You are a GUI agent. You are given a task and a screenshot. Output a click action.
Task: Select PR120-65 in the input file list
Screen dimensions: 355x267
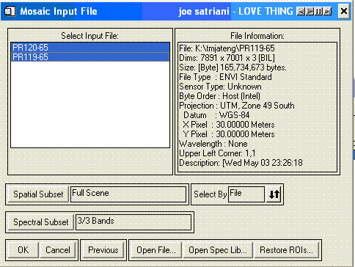90,48
